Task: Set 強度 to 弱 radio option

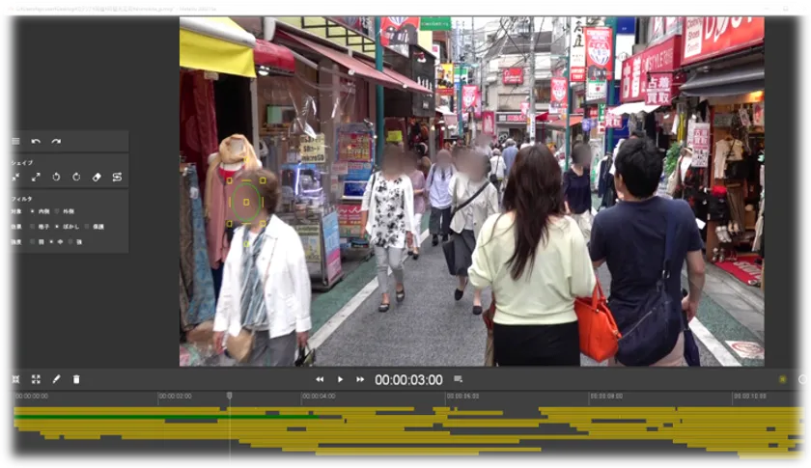Action: coord(32,242)
